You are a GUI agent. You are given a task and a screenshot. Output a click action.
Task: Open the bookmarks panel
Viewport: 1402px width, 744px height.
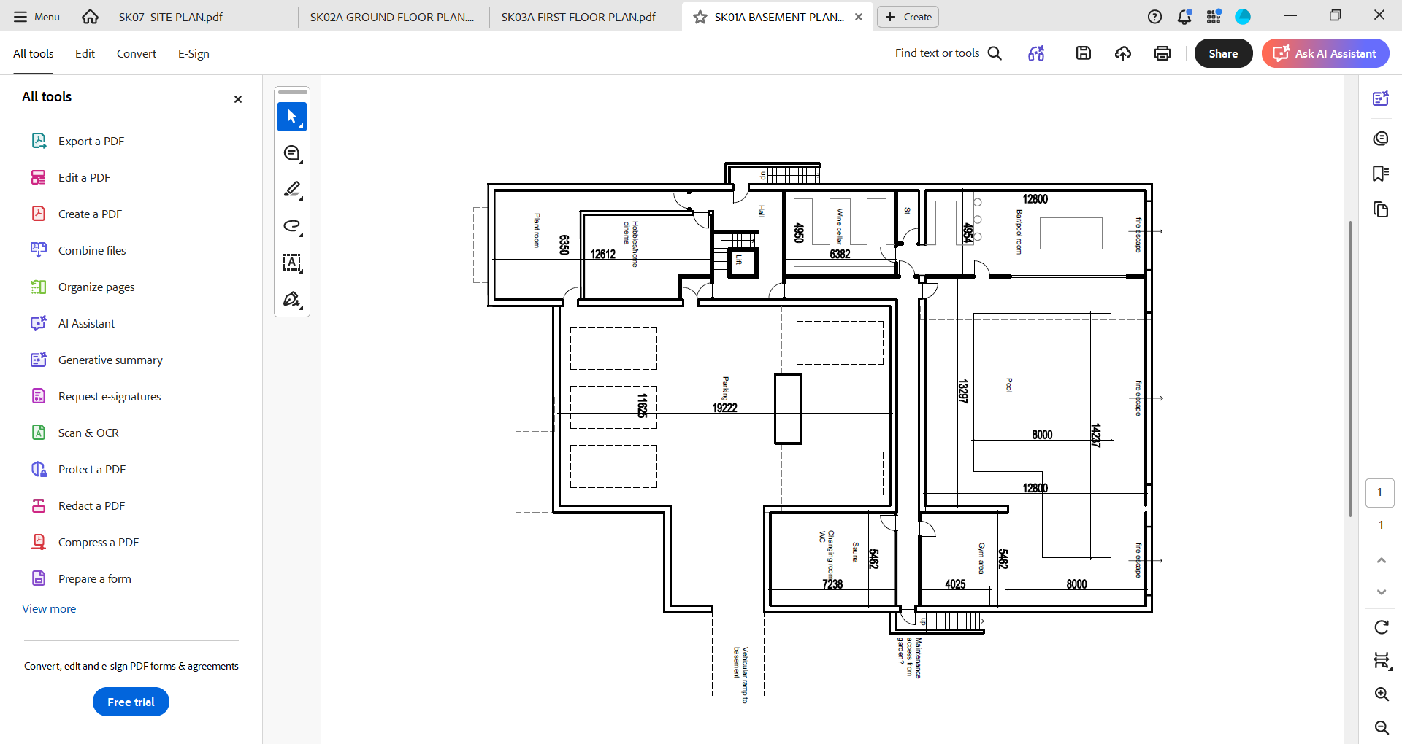point(1380,174)
